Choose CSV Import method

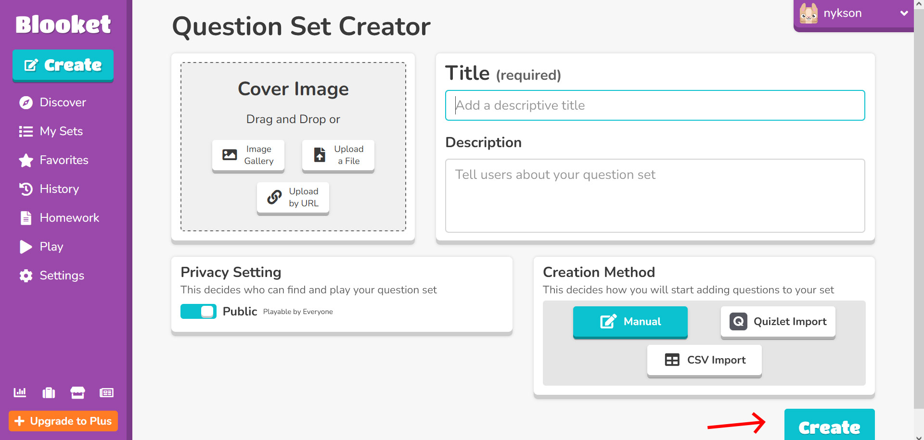(705, 360)
